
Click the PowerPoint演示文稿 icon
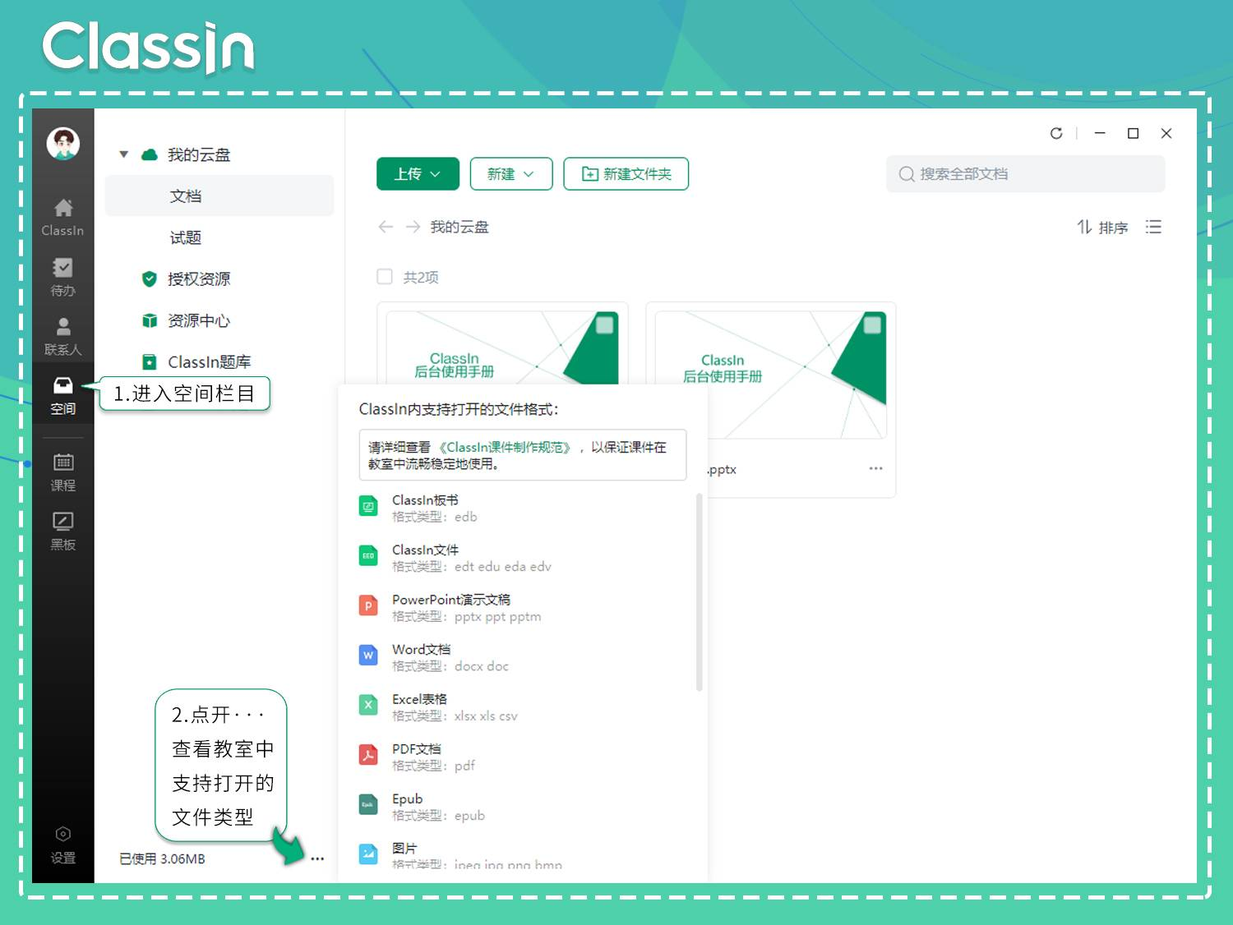click(x=368, y=606)
